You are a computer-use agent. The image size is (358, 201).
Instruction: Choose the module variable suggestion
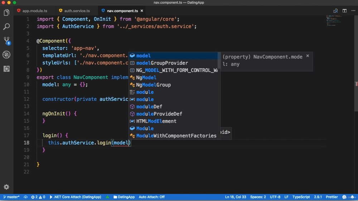pyautogui.click(x=173, y=99)
